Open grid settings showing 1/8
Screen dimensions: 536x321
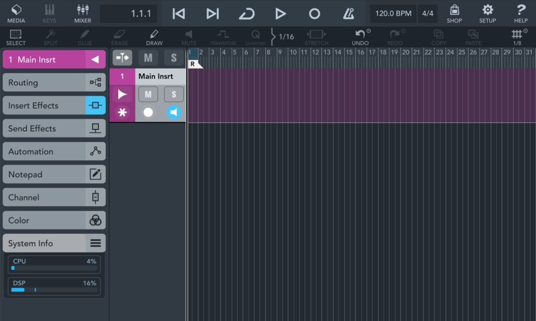click(517, 37)
